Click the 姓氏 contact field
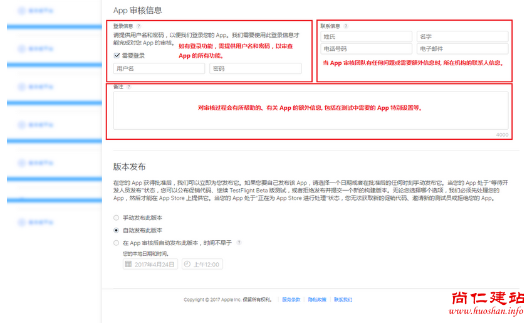The height and width of the screenshot is (323, 527). coord(366,37)
